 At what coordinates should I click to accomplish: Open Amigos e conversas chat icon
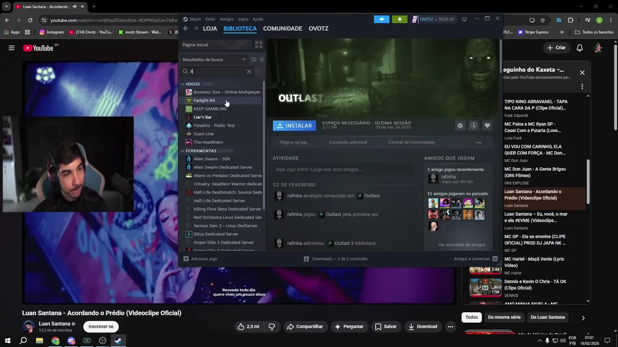click(495, 259)
